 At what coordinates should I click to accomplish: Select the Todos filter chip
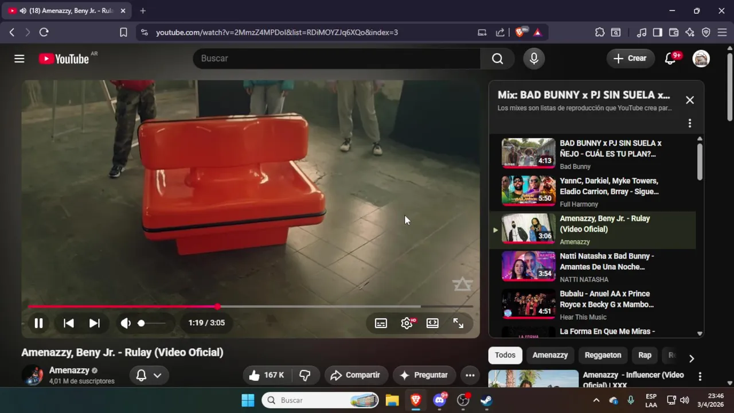[x=505, y=355]
